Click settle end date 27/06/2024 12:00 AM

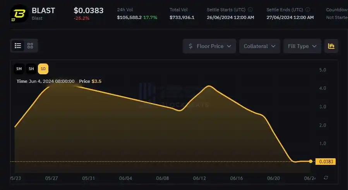(290, 17)
